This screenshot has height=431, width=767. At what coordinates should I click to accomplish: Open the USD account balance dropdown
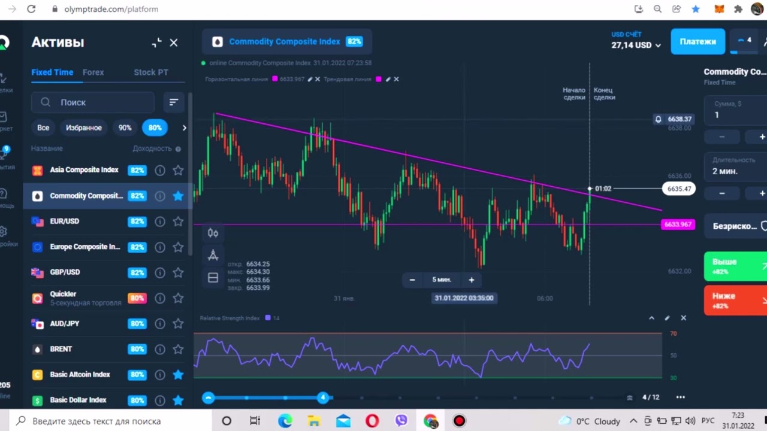636,41
